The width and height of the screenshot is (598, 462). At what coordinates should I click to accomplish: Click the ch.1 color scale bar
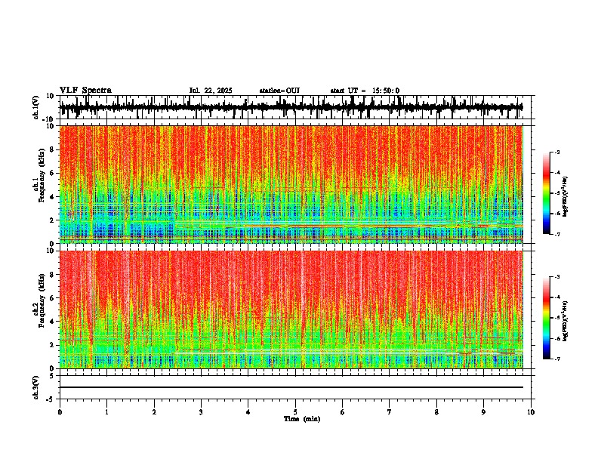coord(546,193)
